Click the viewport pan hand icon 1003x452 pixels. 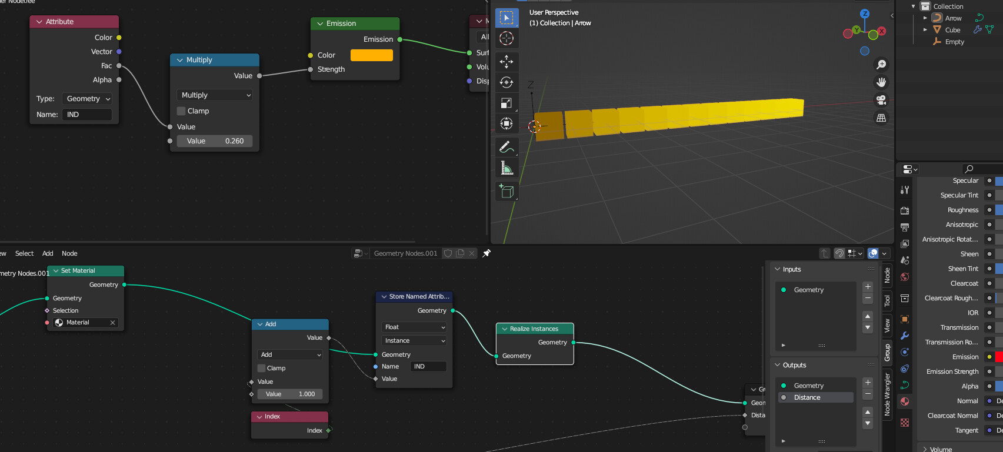pyautogui.click(x=881, y=82)
